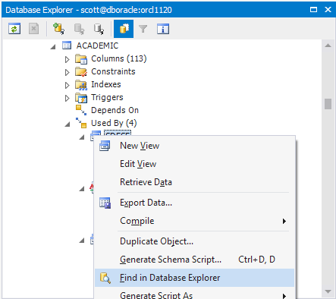336x299 pixels.
Task: Toggle the highlighted show-objects toolbar button
Action: 124,29
